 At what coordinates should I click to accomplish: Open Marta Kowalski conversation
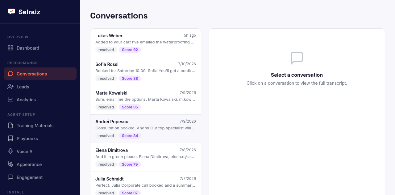(146, 100)
